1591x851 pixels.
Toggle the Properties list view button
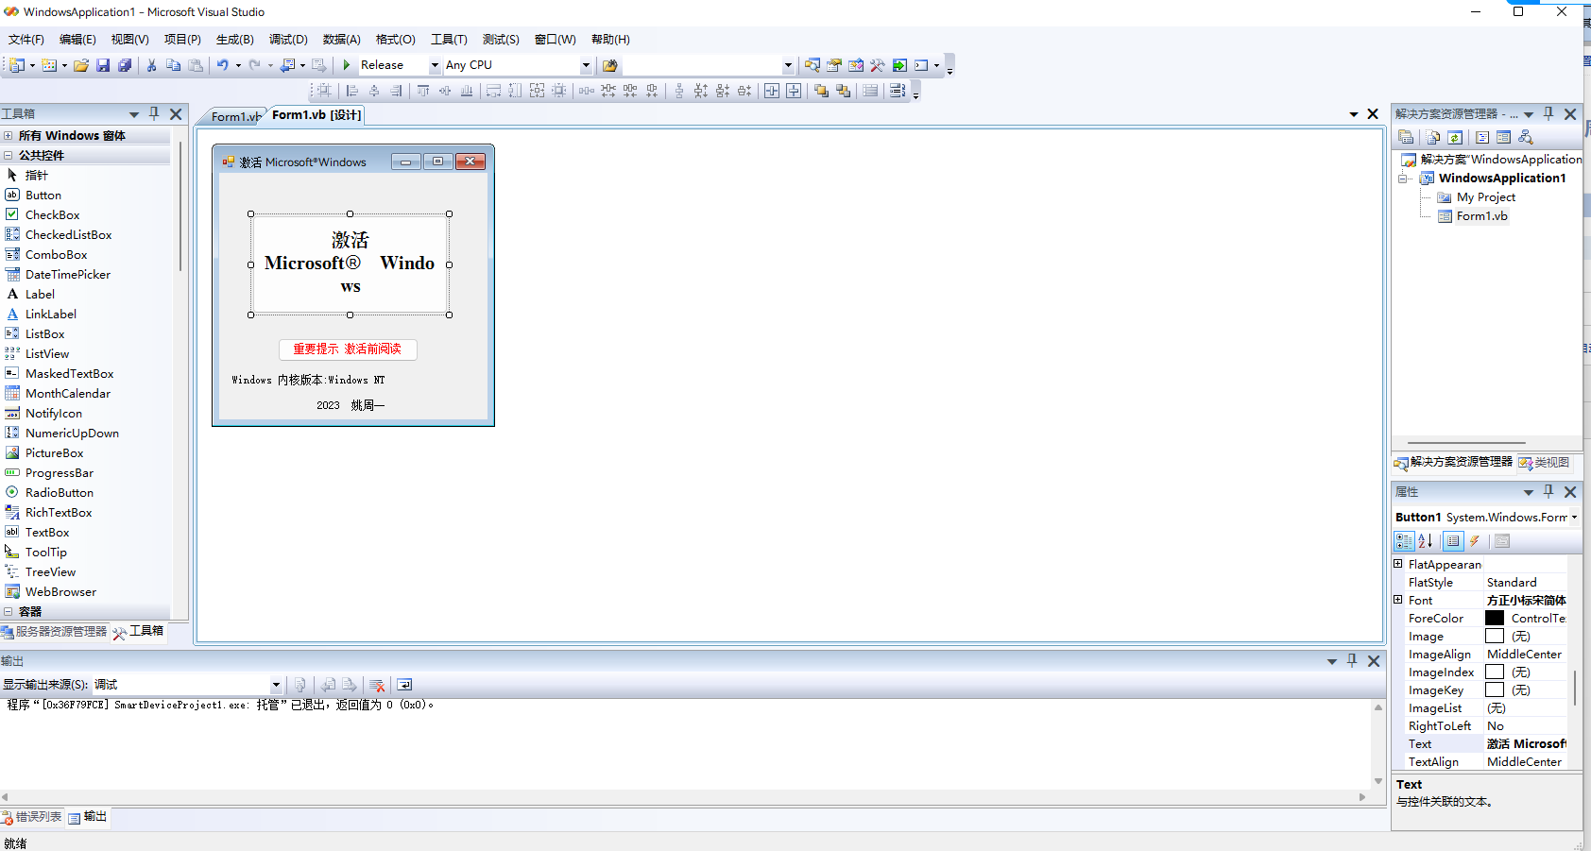coord(1453,541)
